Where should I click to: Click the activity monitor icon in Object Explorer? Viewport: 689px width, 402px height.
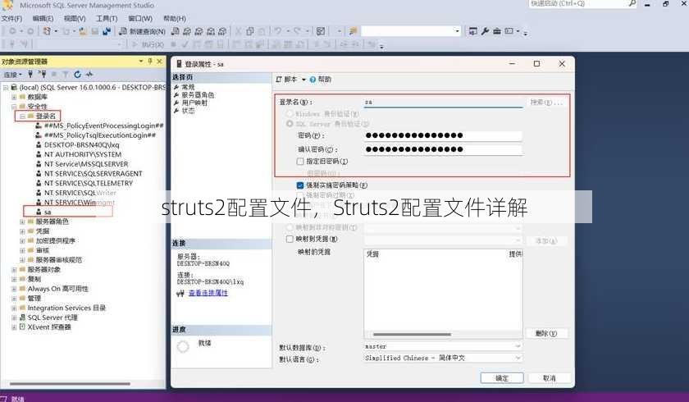click(x=89, y=75)
